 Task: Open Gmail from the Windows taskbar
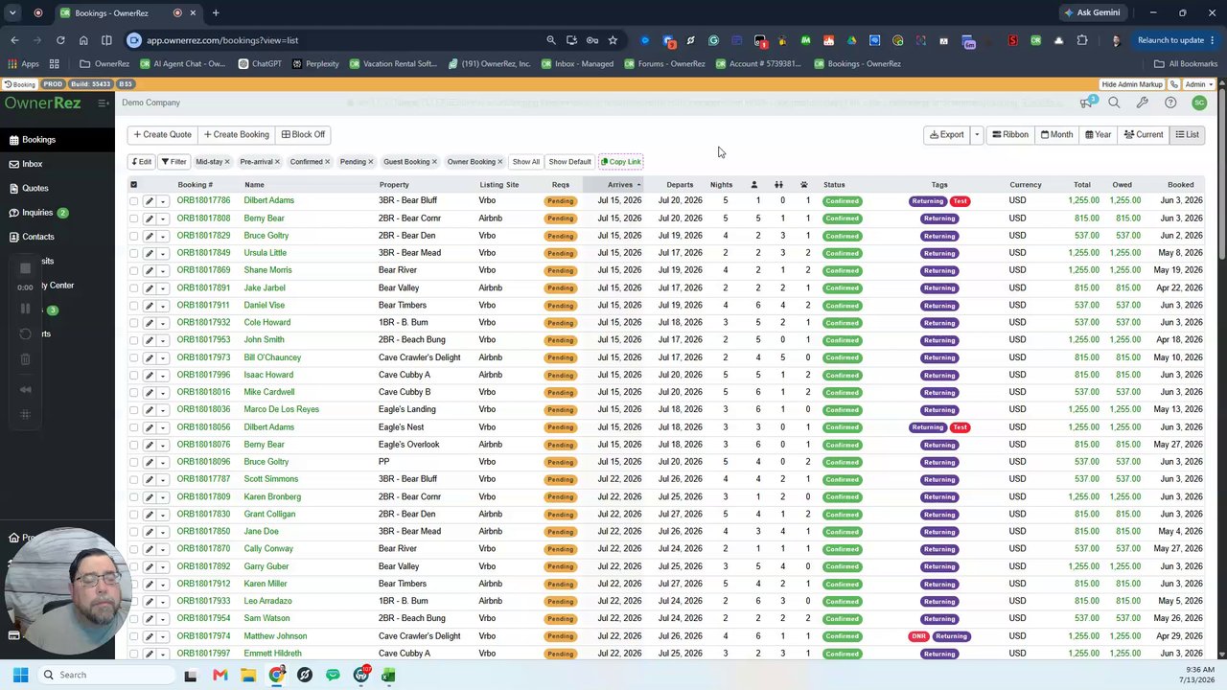[x=220, y=675]
